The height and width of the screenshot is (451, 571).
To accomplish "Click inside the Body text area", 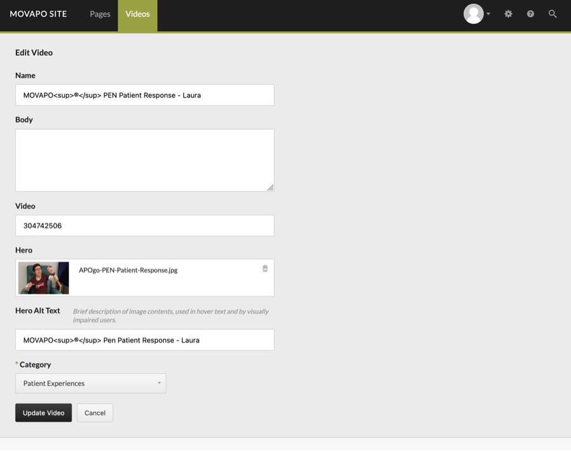I will pyautogui.click(x=145, y=160).
